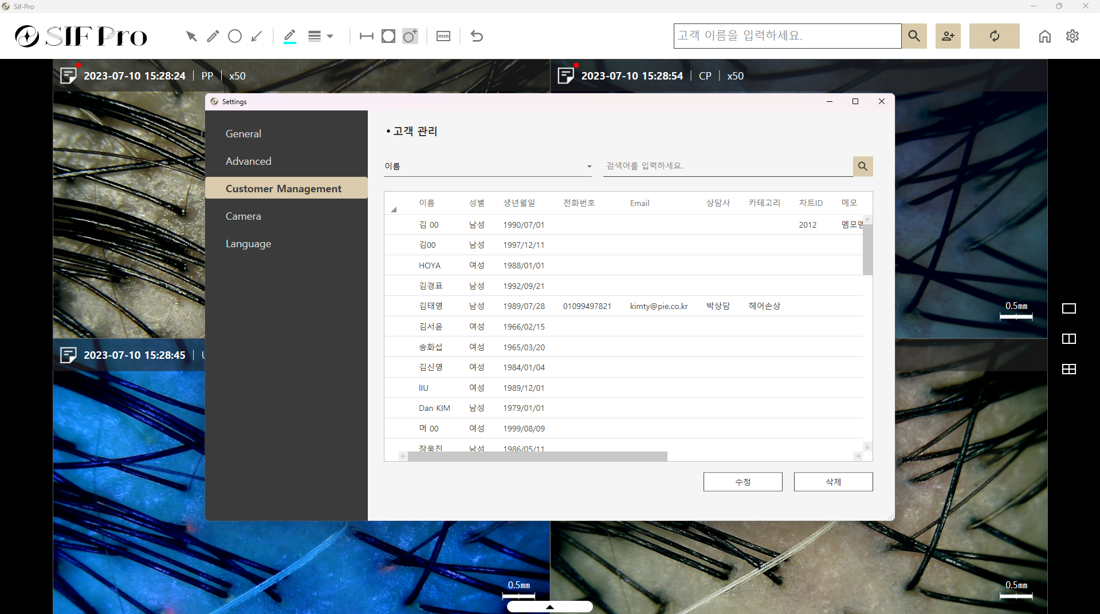
Task: Click the add customer icon
Action: pos(948,36)
